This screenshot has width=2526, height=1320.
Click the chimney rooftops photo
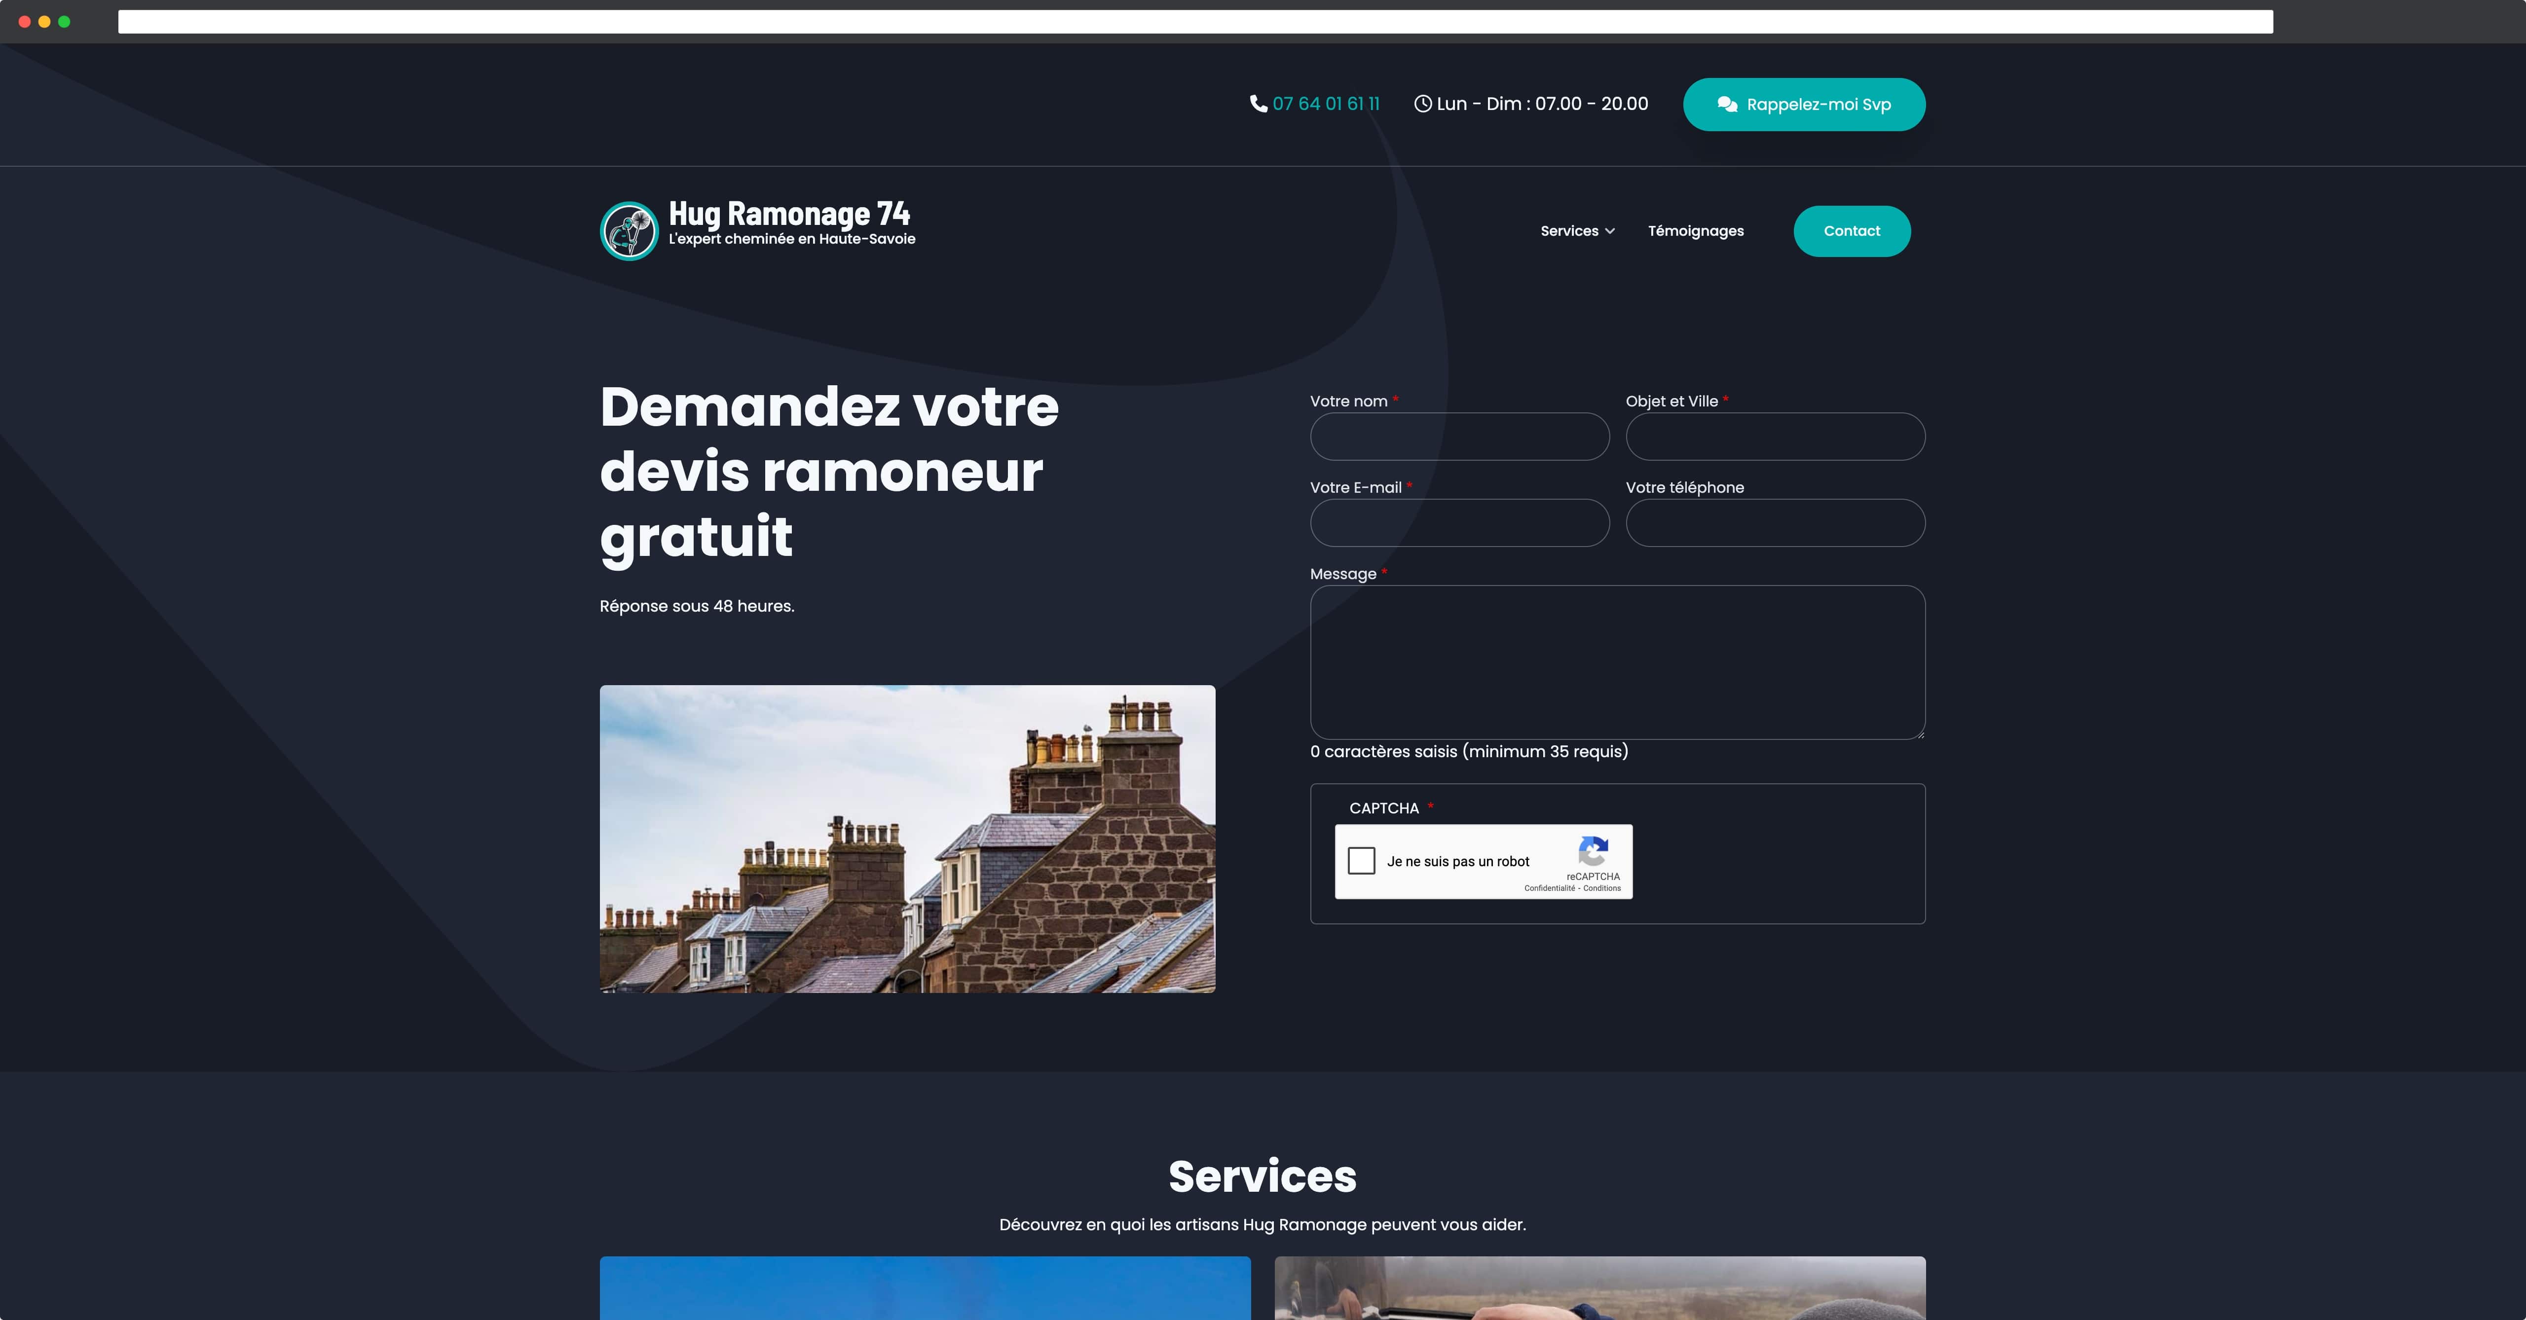(907, 839)
